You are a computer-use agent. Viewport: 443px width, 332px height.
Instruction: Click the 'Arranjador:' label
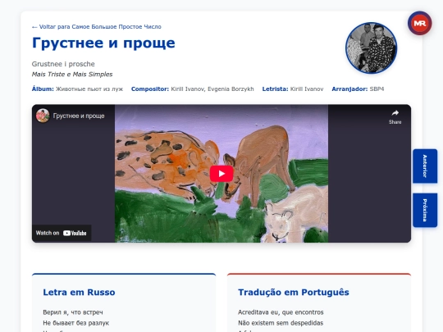pyautogui.click(x=349, y=89)
